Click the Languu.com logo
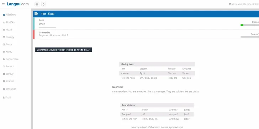Image resolution: width=259 pixels, height=129 pixels. tap(18, 4)
